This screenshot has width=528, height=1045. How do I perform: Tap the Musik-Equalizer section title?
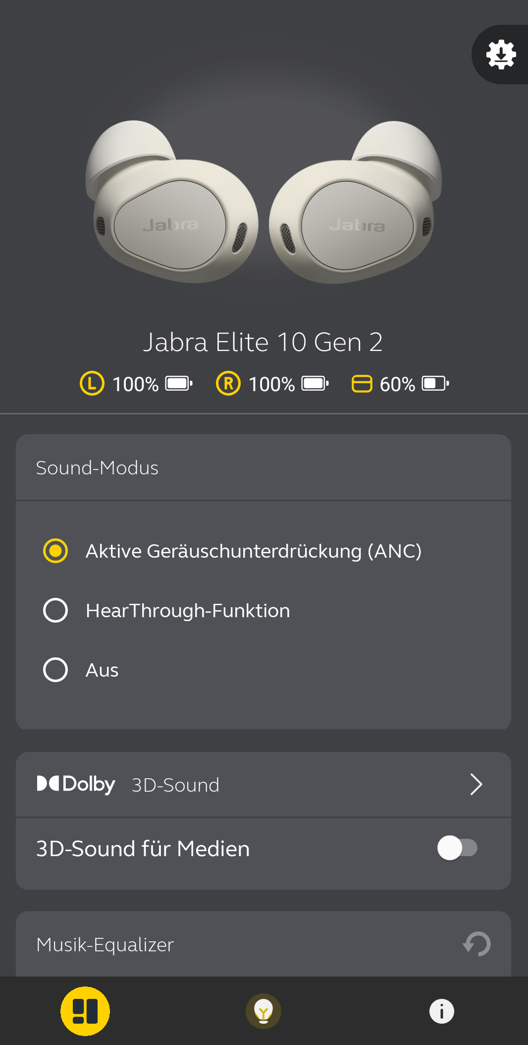click(105, 945)
